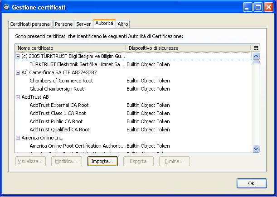
Task: Collapse the AC Camerfirma SA group
Action: coord(18,72)
